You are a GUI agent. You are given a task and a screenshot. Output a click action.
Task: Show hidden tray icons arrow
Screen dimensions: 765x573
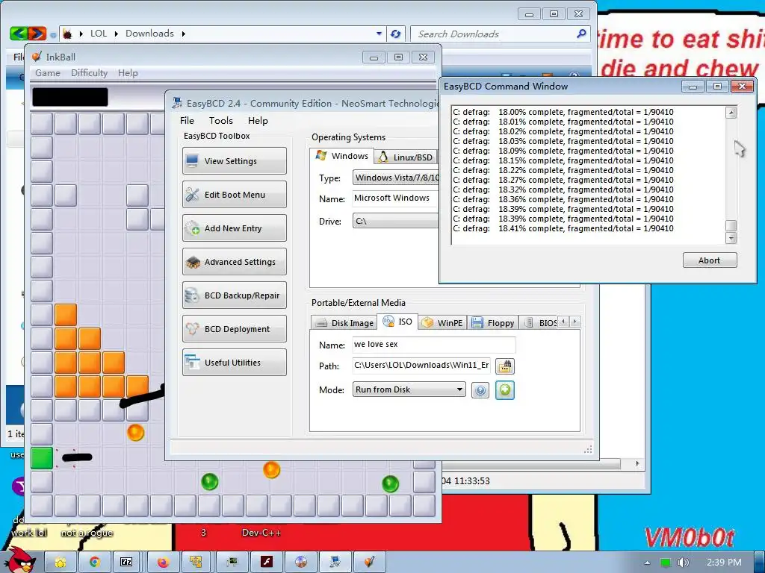tap(647, 563)
